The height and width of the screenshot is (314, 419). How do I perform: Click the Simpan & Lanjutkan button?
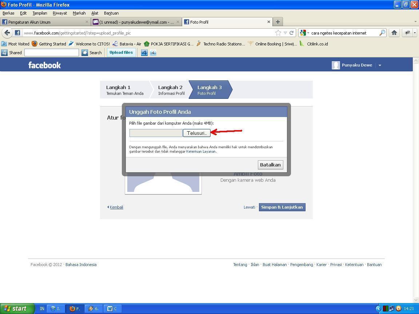coord(282,207)
